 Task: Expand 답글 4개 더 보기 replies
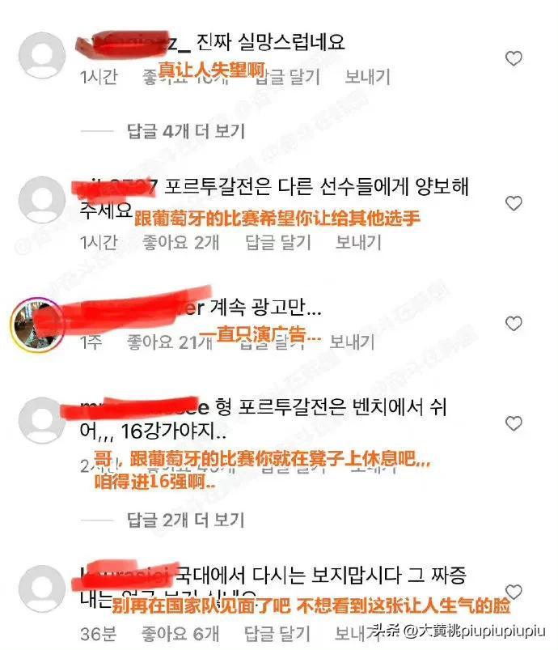(x=186, y=131)
